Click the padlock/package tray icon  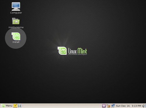(108, 106)
